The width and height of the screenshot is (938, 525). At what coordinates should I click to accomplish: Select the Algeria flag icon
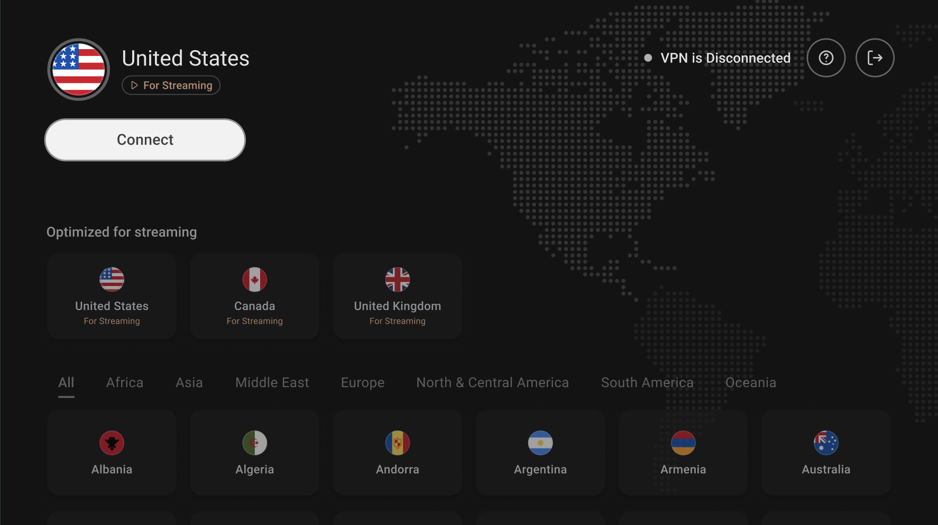click(x=255, y=443)
